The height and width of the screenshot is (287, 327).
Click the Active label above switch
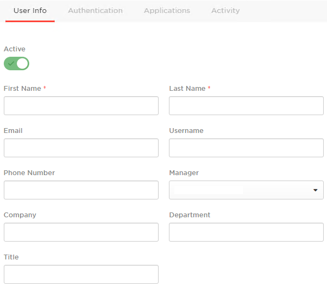(15, 49)
